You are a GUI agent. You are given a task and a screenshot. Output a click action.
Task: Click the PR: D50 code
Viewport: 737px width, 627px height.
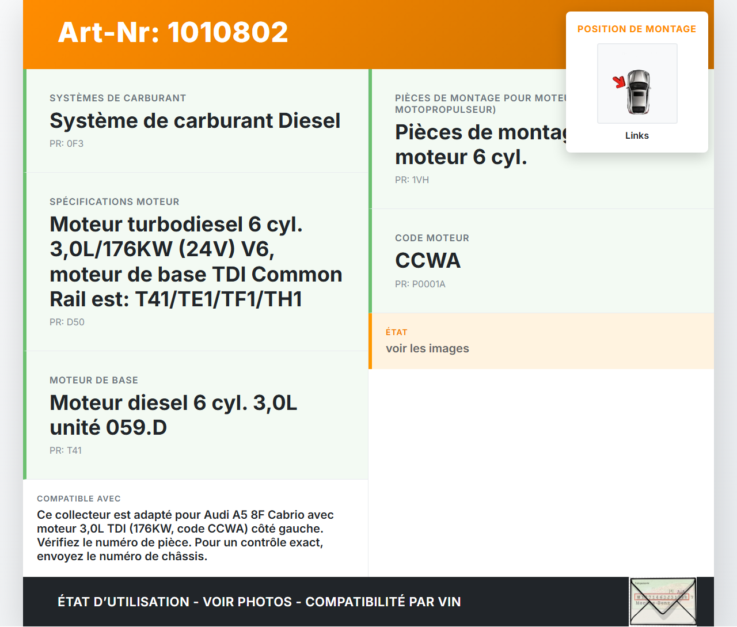[x=67, y=322]
